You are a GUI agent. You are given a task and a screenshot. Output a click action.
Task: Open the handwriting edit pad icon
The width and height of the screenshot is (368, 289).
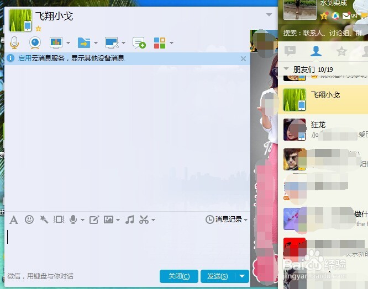click(x=94, y=220)
